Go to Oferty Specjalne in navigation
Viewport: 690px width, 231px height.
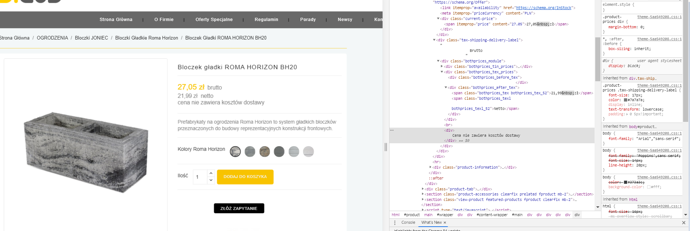(214, 20)
